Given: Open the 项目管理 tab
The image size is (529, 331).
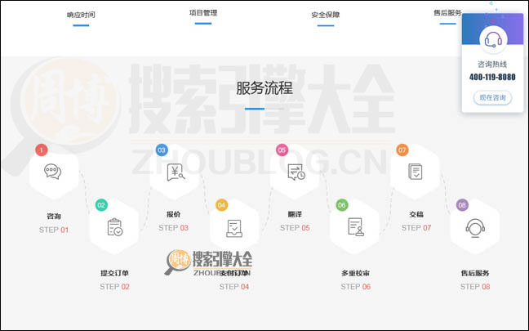Looking at the screenshot, I should click(203, 13).
